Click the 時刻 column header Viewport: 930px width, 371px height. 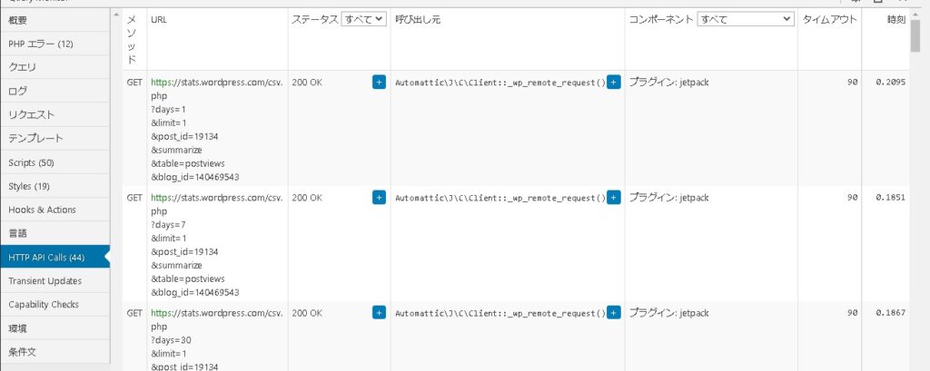895,19
